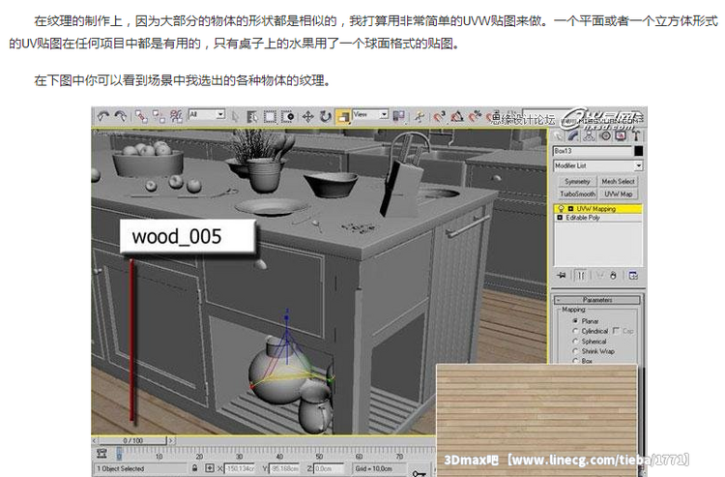The width and height of the screenshot is (725, 477).
Task: Activate the Select and Rotate tool
Action: 324,115
